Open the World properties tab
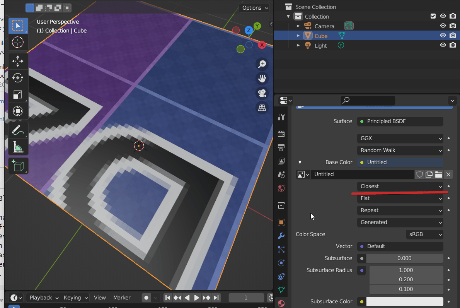The height and width of the screenshot is (308, 460). tap(281, 188)
